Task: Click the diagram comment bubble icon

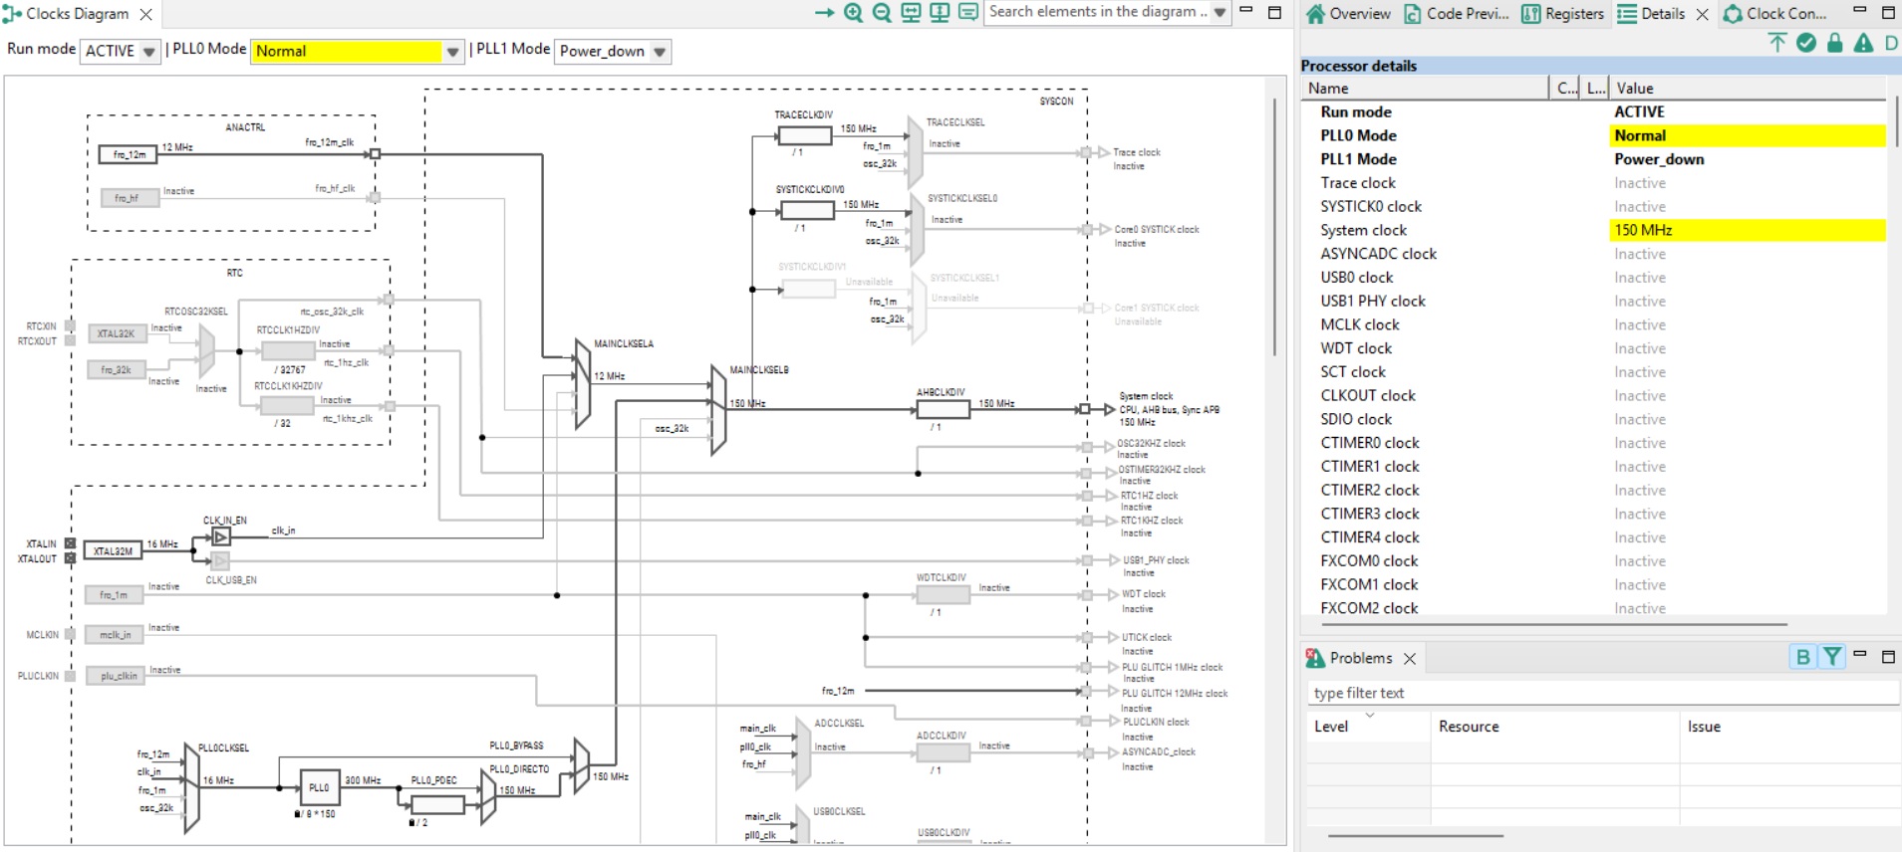Action: pyautogui.click(x=968, y=13)
